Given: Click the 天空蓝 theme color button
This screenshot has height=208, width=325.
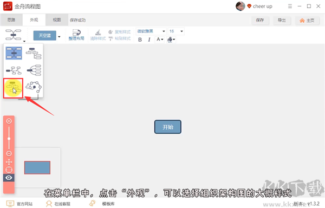Looking at the screenshot, I should [45, 35].
